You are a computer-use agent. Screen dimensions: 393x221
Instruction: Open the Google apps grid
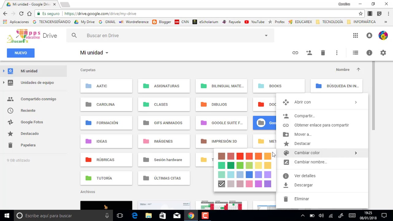356,36
